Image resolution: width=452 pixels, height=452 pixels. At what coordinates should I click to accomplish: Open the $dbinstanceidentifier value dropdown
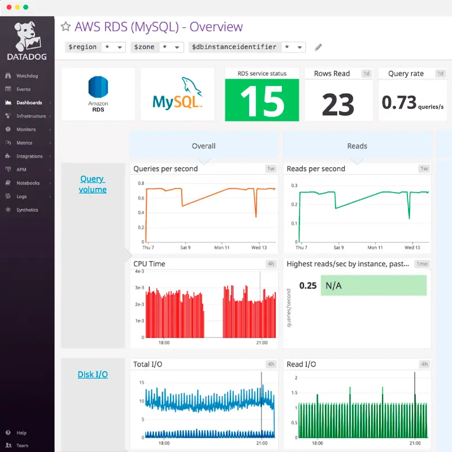pyautogui.click(x=293, y=47)
